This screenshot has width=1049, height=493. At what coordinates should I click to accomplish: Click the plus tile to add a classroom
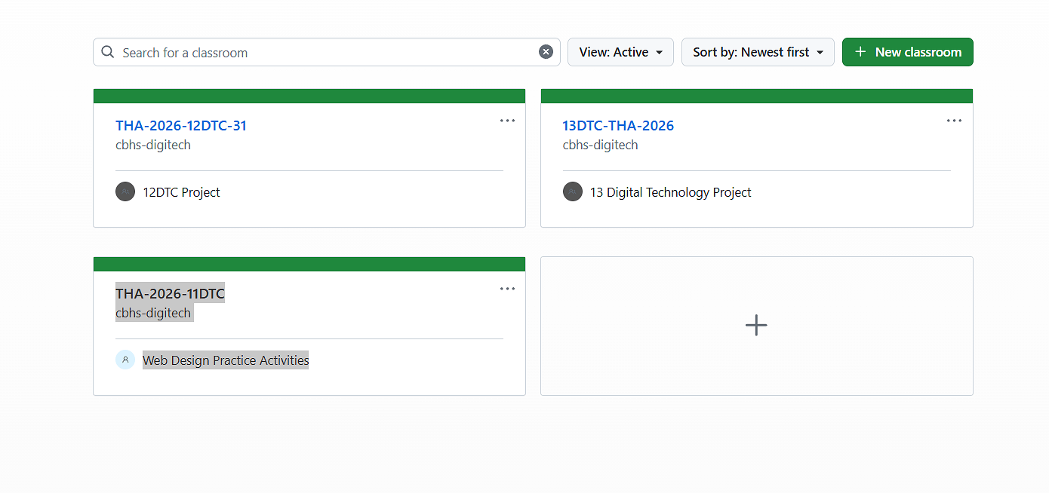click(756, 325)
